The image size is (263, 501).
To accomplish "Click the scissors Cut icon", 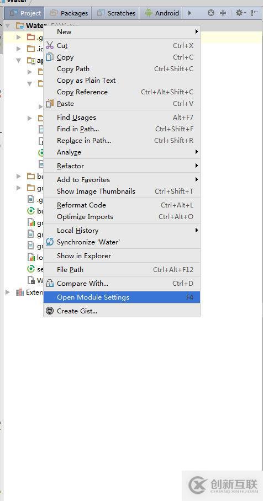I will (x=50, y=45).
